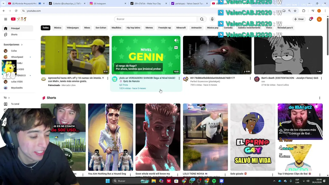Open the Windows Start menu
The image size is (329, 185).
coord(107,181)
